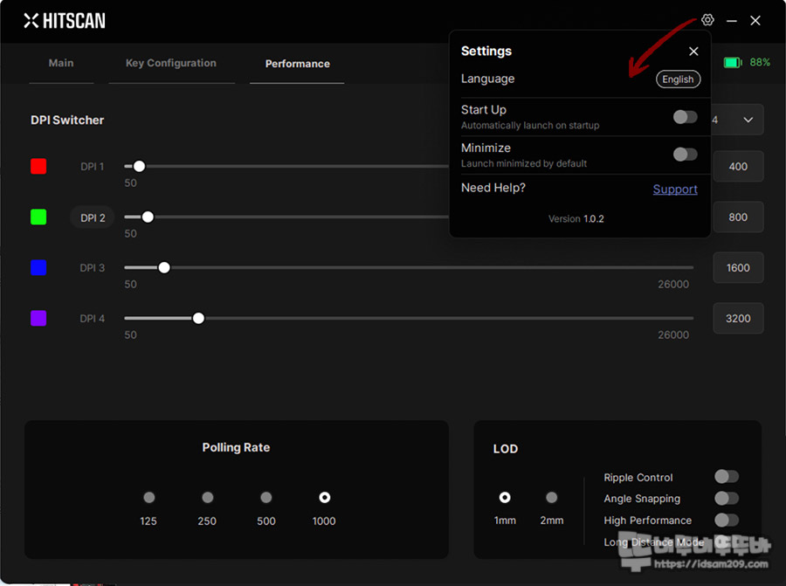Click the blue DPI 3 color swatch

click(x=38, y=268)
